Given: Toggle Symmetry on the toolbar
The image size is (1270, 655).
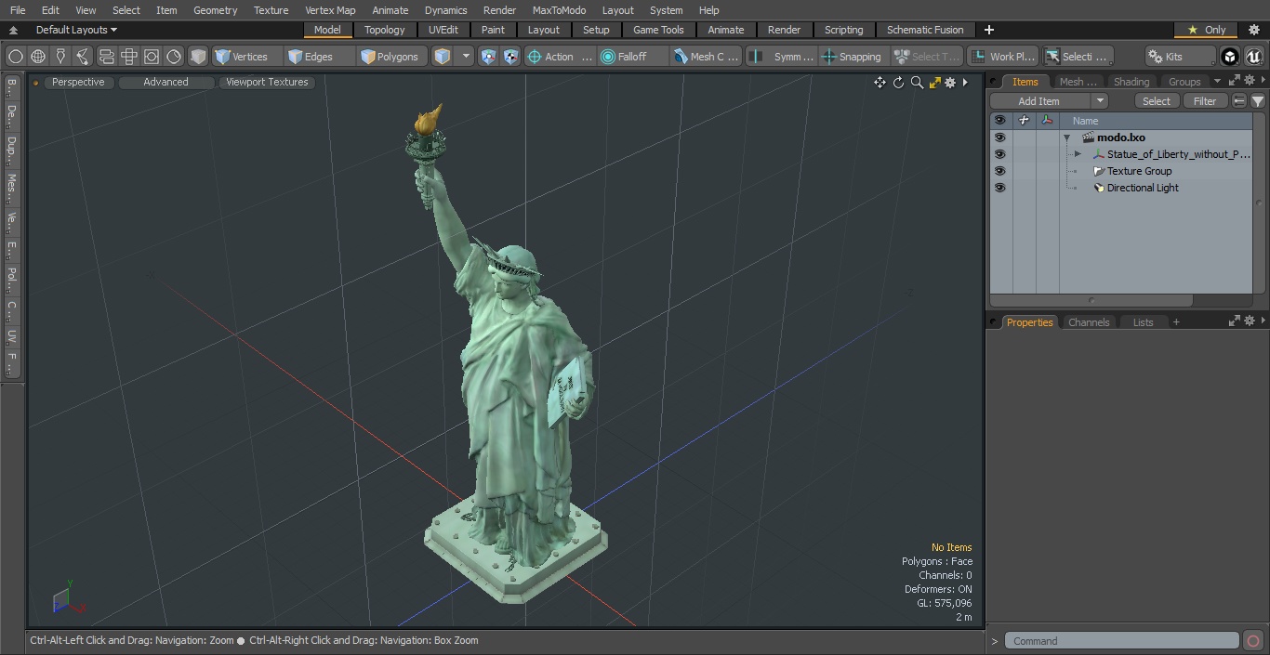Looking at the screenshot, I should [782, 57].
